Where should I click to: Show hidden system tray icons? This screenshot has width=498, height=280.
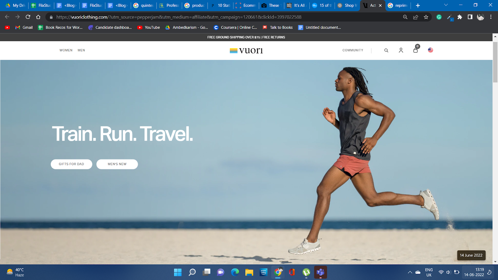410,272
